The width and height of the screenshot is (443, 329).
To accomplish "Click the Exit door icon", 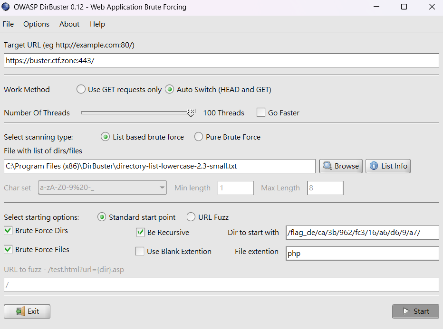I will tap(20, 311).
